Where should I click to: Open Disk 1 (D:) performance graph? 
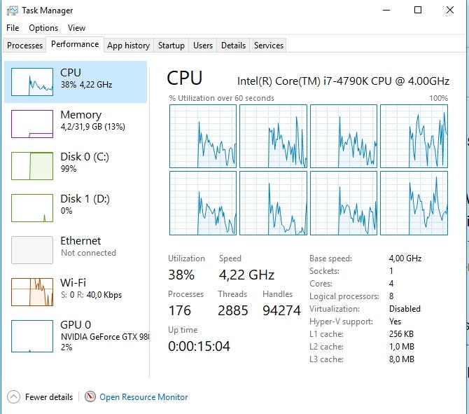(32, 208)
